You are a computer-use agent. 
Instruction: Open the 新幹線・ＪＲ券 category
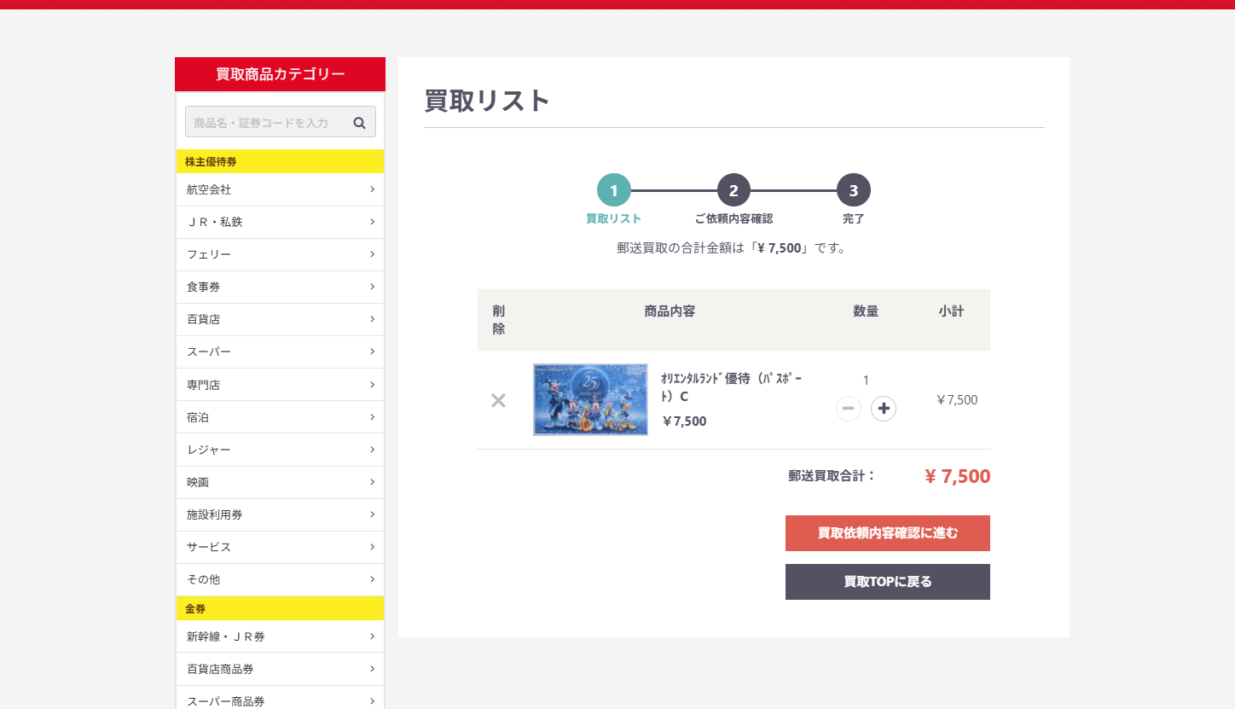click(281, 636)
